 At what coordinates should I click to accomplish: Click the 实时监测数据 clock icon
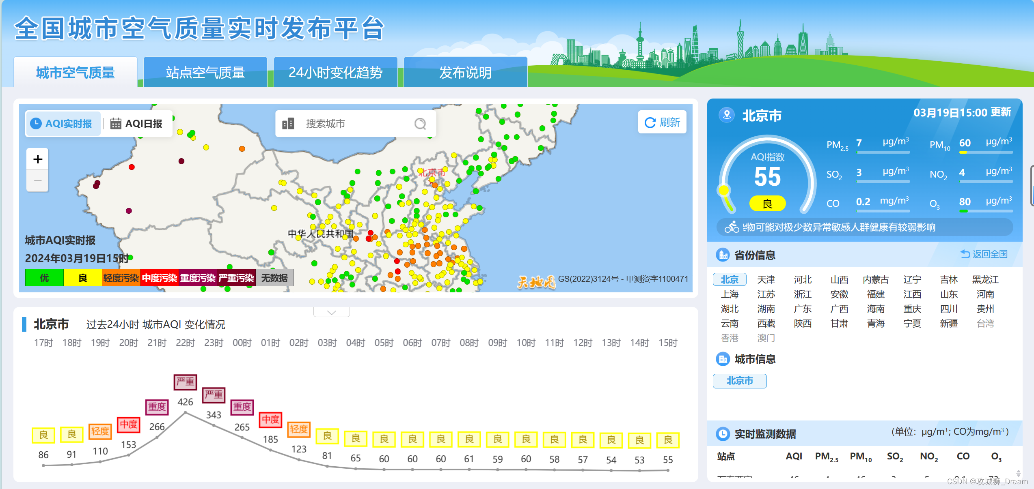723,434
